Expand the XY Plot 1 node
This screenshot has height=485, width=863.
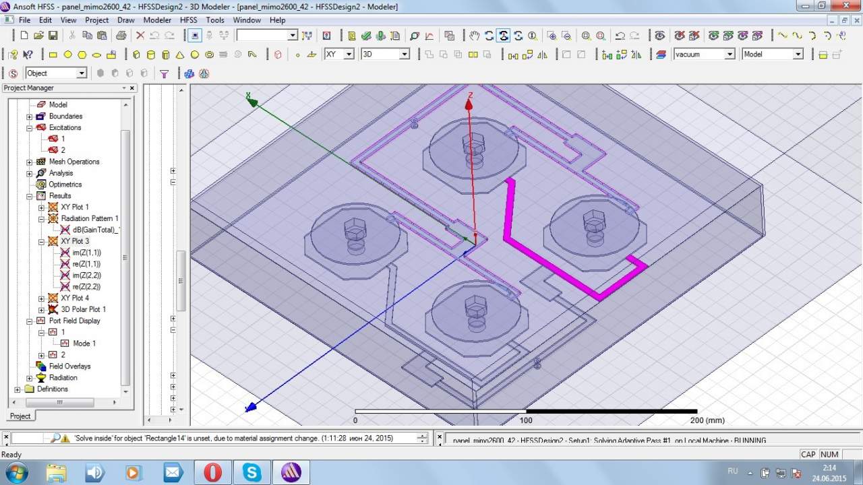[x=41, y=207]
